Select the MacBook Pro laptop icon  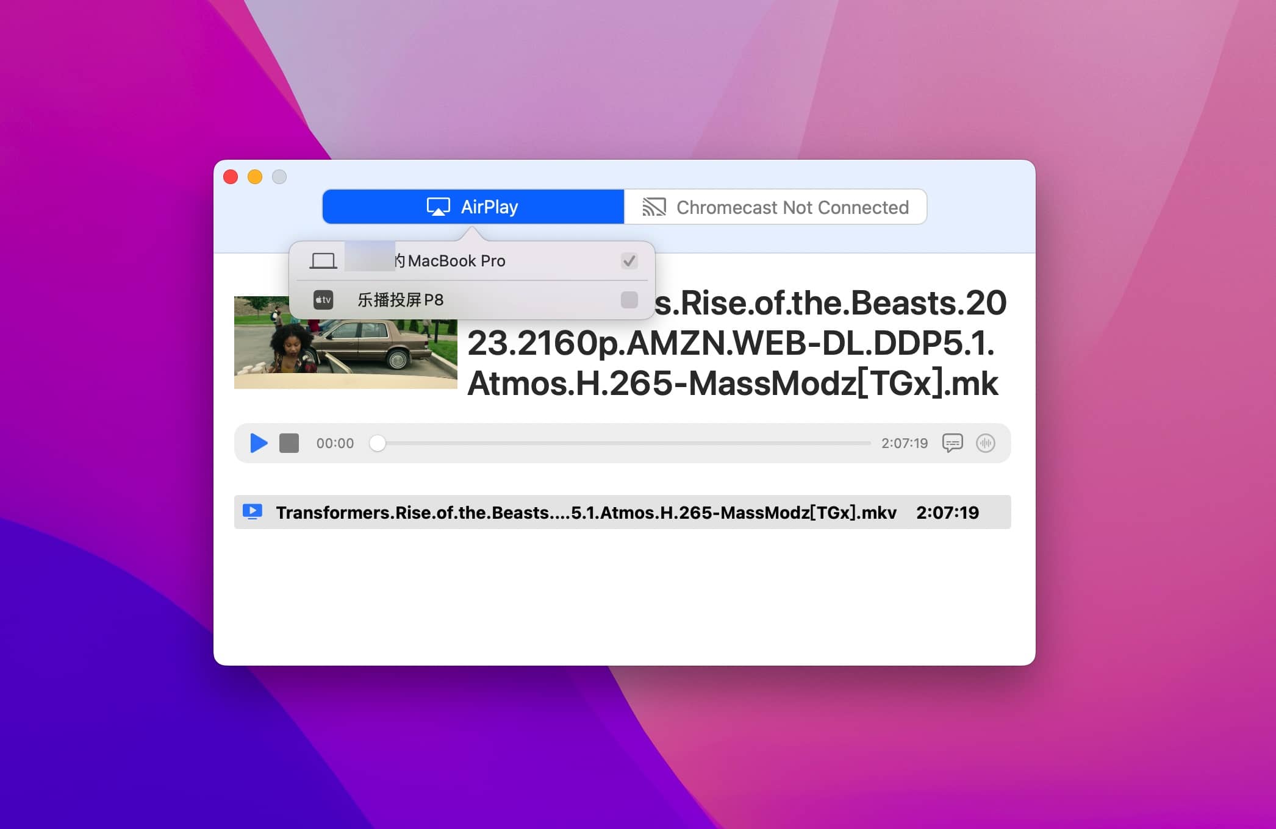point(323,261)
